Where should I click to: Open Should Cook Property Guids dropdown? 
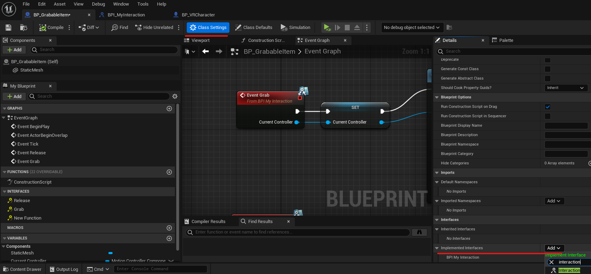(566, 88)
